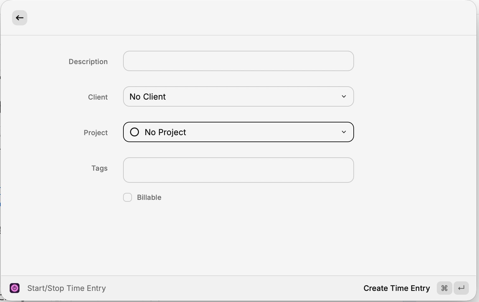Toggle Billable via its label
The image size is (479, 302).
click(149, 197)
